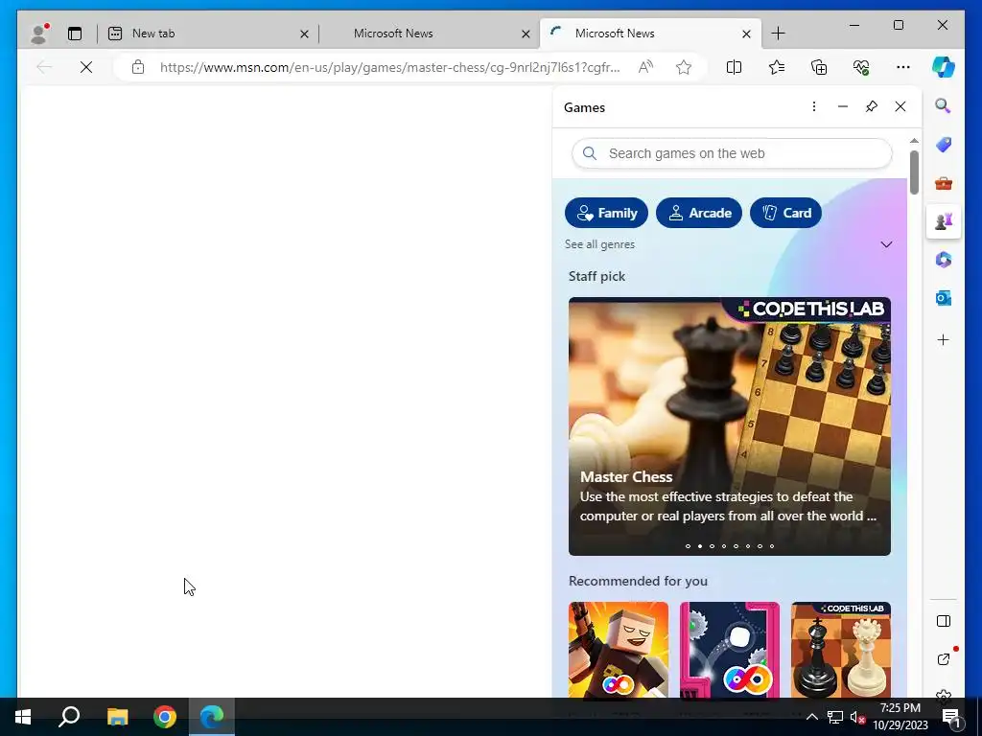Open sidebar Shopping tag icon
Image resolution: width=982 pixels, height=736 pixels.
[944, 145]
